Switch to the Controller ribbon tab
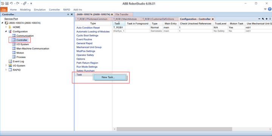The width and height of the screenshot is (272, 136). coord(54,10)
